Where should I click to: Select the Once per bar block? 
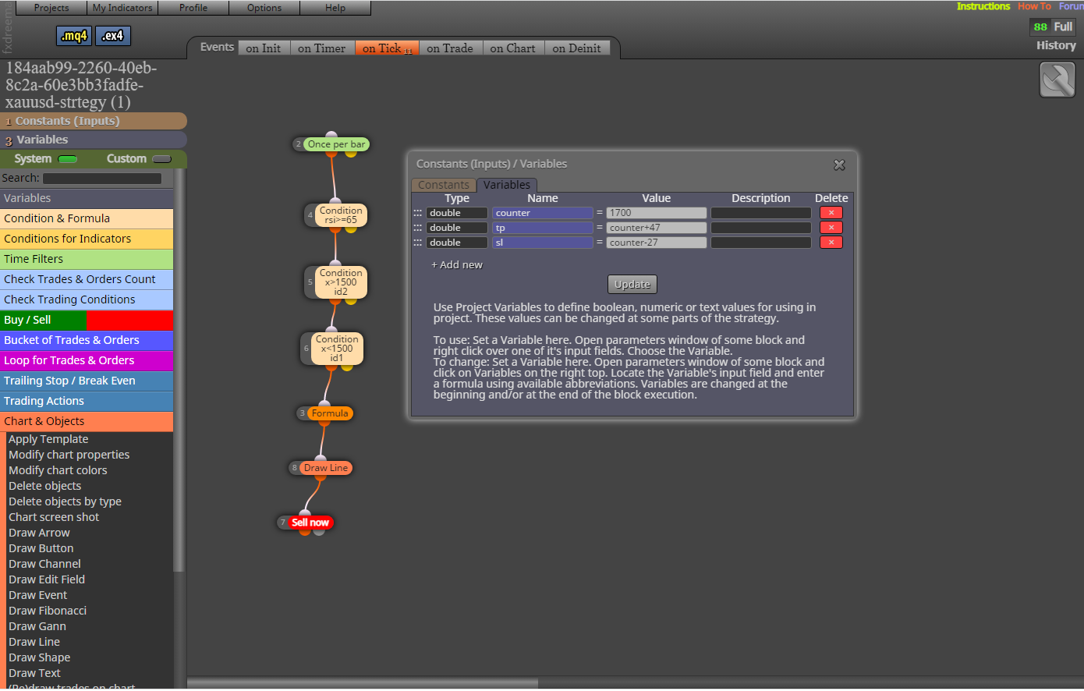tap(335, 144)
